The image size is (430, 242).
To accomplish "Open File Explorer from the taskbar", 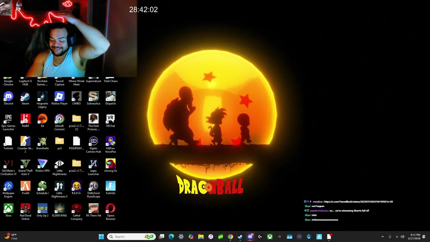I will click(201, 237).
